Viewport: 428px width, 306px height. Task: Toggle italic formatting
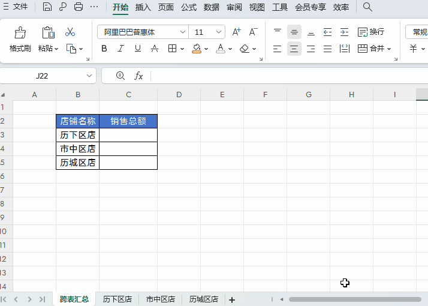point(120,49)
